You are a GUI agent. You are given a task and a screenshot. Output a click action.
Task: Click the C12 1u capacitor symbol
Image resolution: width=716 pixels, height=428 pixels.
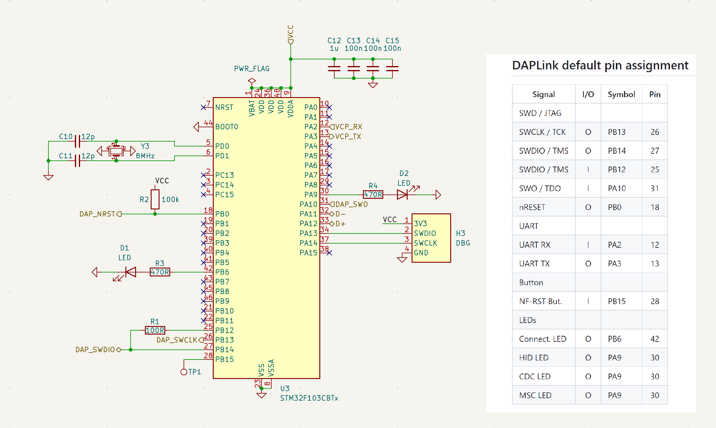pyautogui.click(x=334, y=69)
